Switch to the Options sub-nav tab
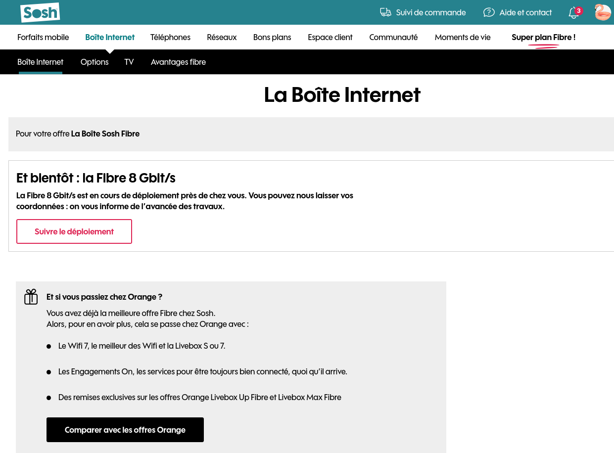This screenshot has width=614, height=453. 94,62
